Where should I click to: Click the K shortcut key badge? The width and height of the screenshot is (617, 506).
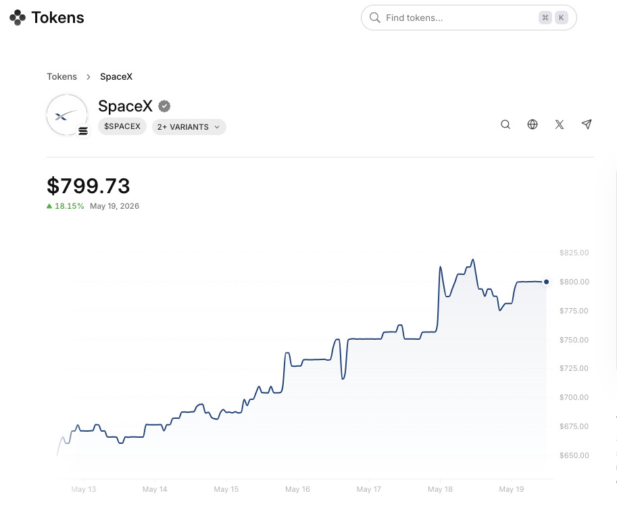click(561, 18)
